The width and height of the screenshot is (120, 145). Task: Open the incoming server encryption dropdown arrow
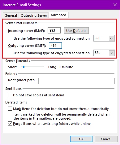coord(111,38)
